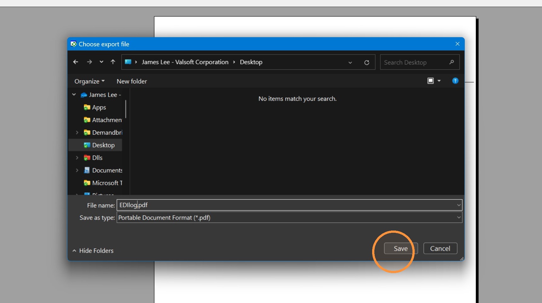
Task: Click the Save button
Action: tap(401, 249)
